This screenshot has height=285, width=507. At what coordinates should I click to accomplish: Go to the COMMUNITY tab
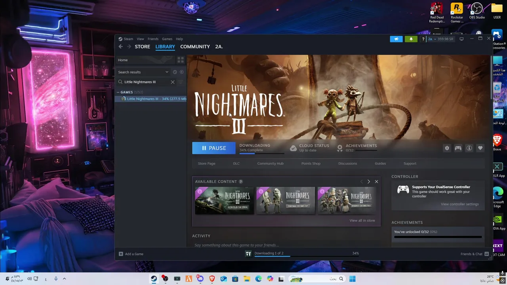point(195,47)
